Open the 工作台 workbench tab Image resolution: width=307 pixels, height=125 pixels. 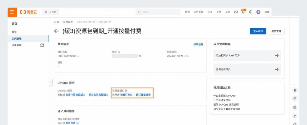[x=51, y=12]
